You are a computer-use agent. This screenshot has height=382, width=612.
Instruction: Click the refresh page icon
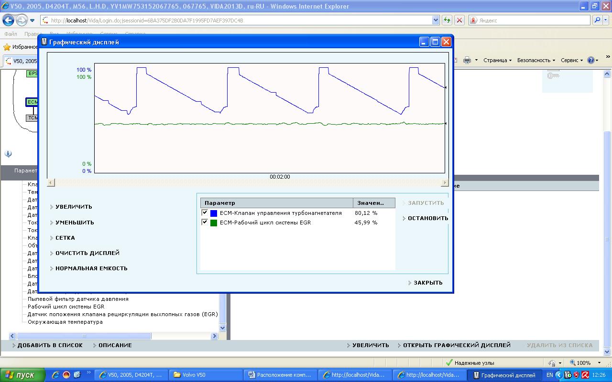click(x=447, y=20)
